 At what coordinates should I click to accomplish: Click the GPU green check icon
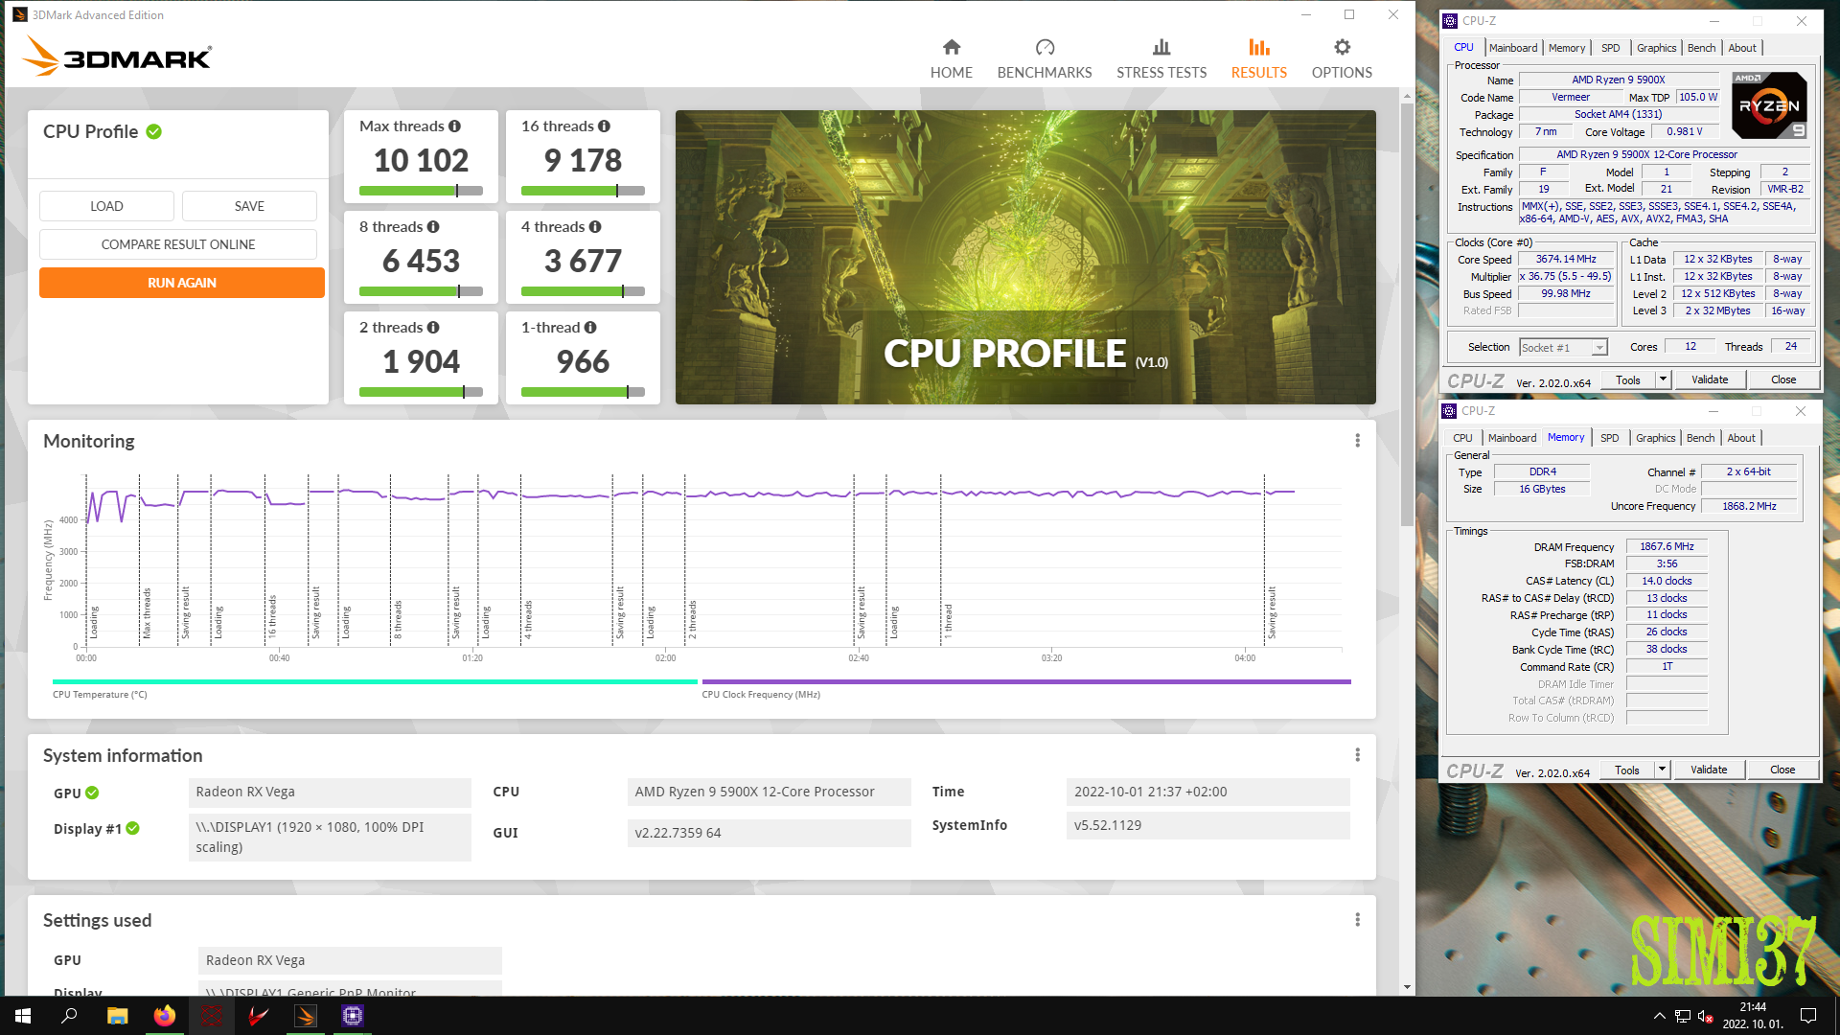tap(92, 793)
